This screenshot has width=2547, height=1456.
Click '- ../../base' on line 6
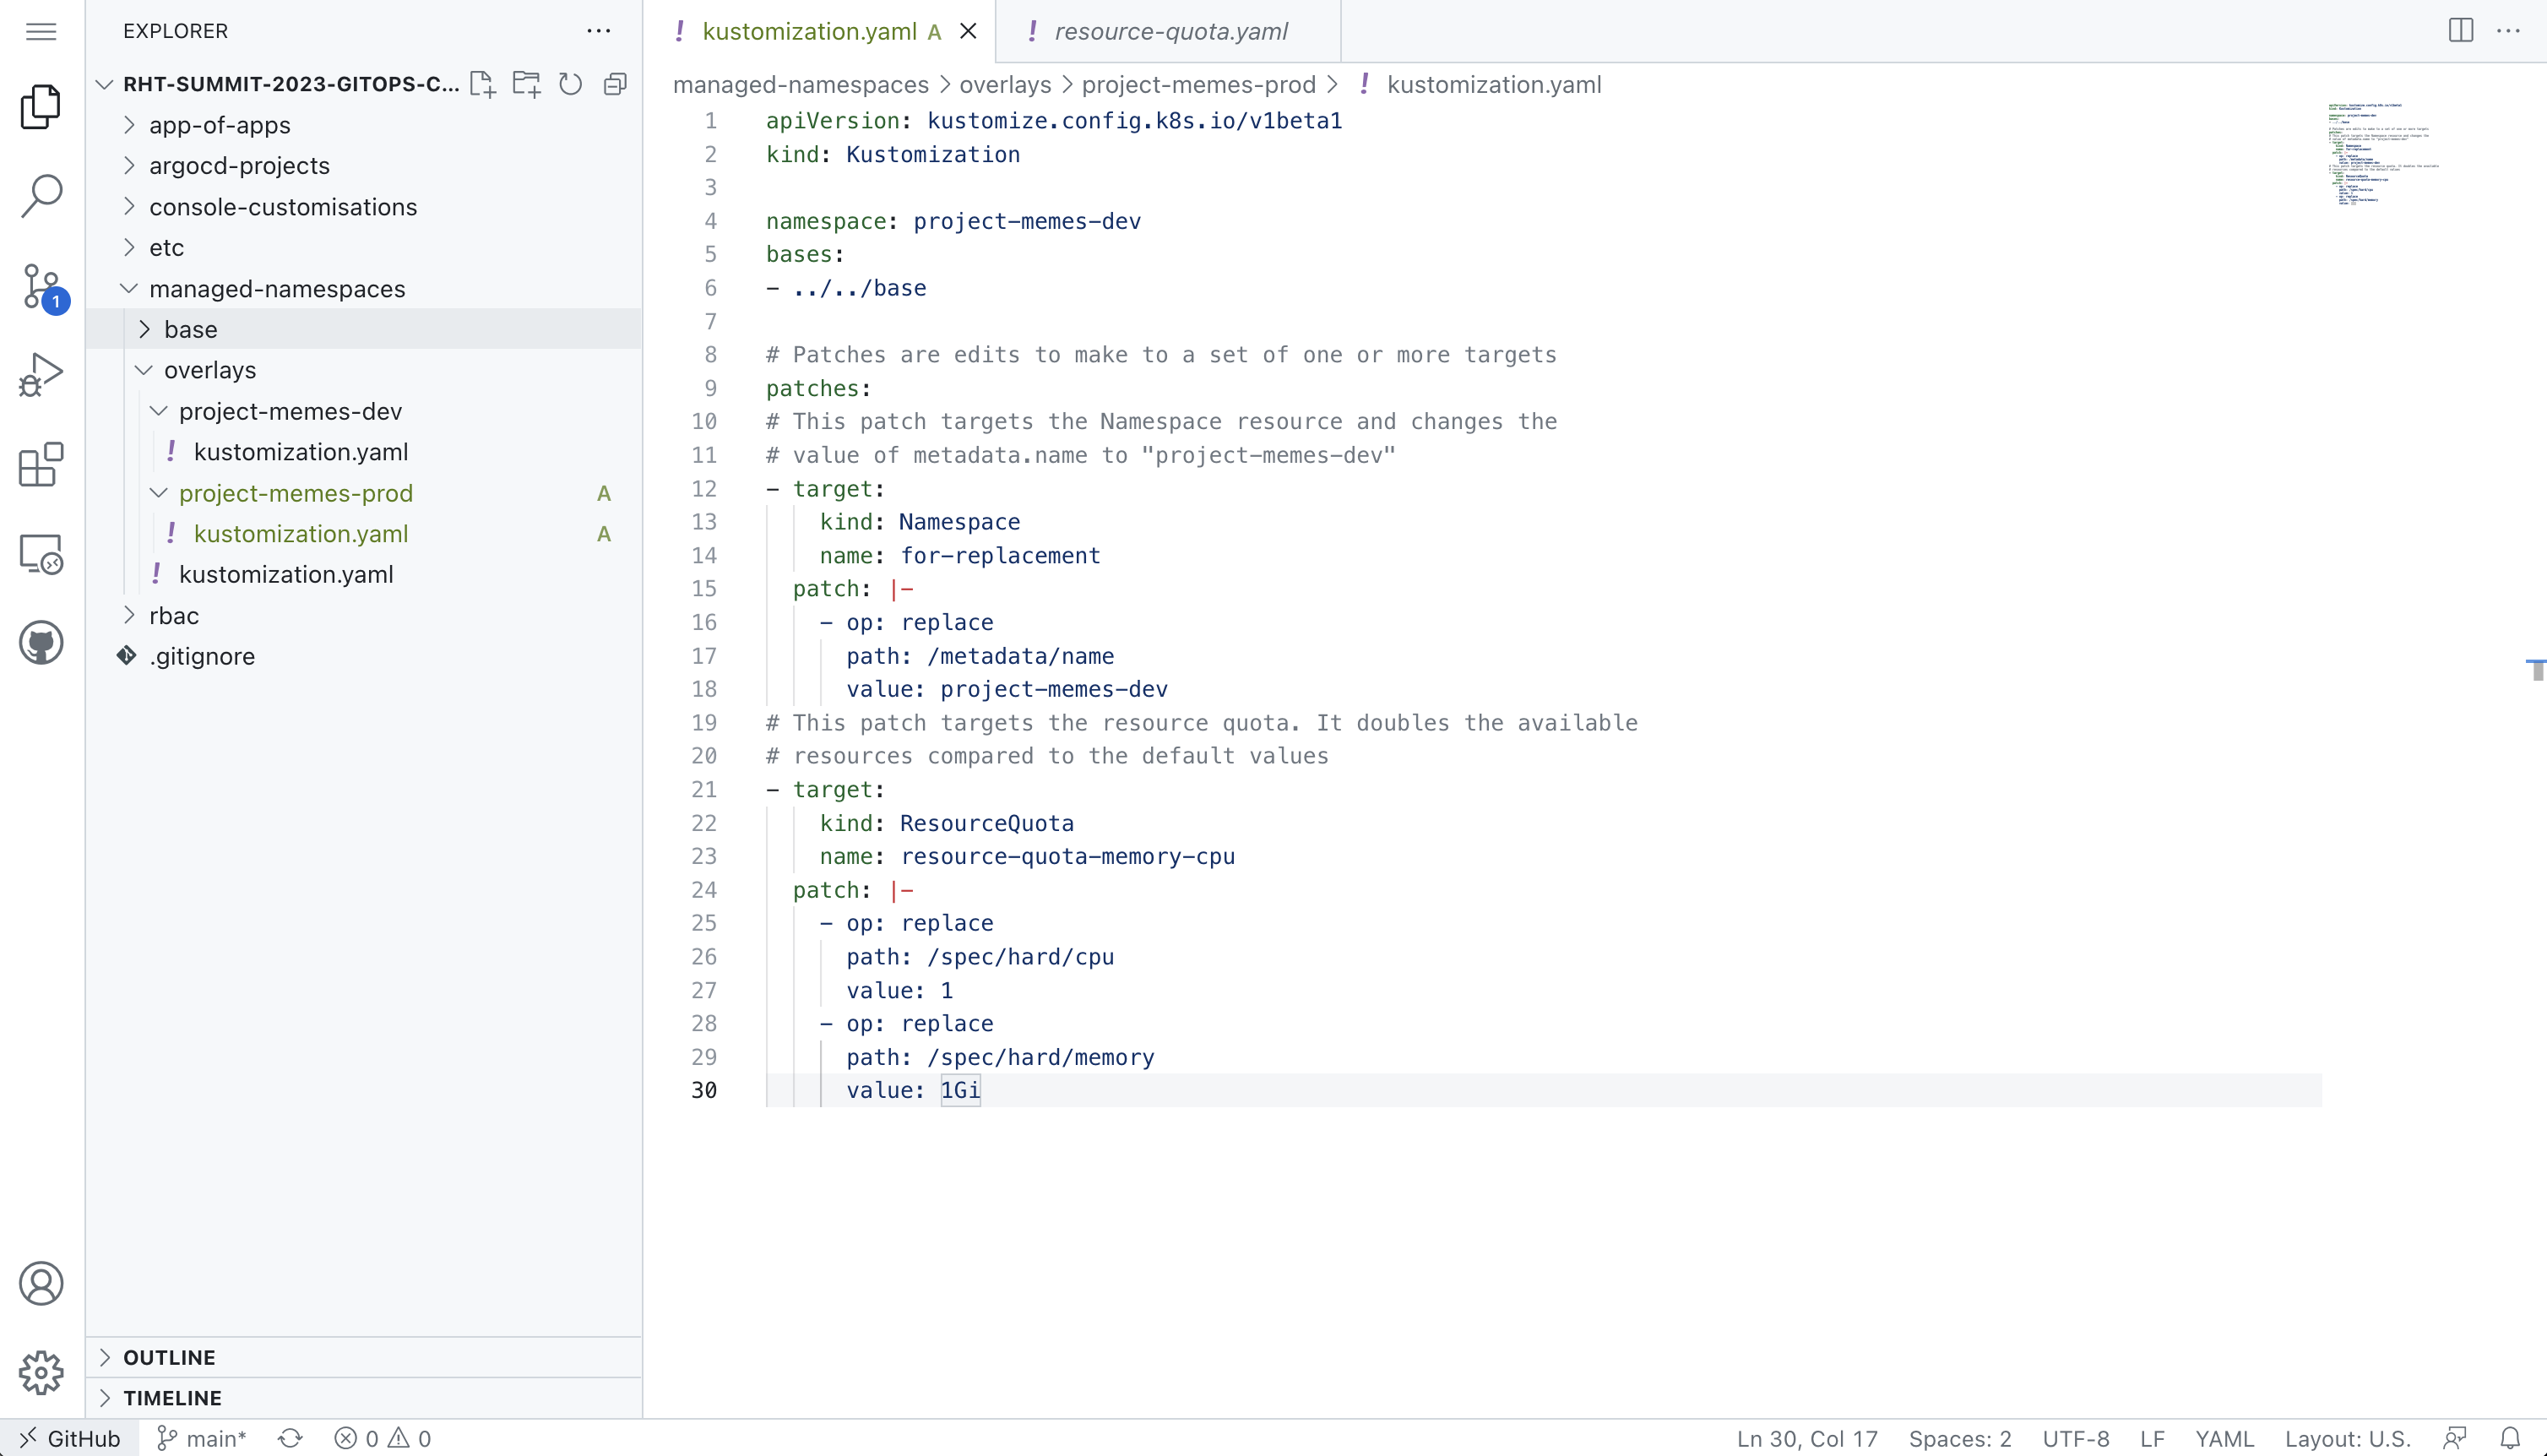pyautogui.click(x=845, y=288)
